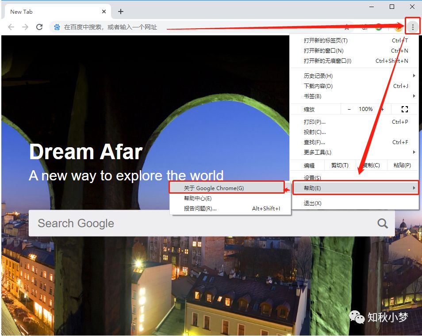Screen dimensions: 422x336
Task: Click the Baidu icon in the address bar
Action: [56, 27]
